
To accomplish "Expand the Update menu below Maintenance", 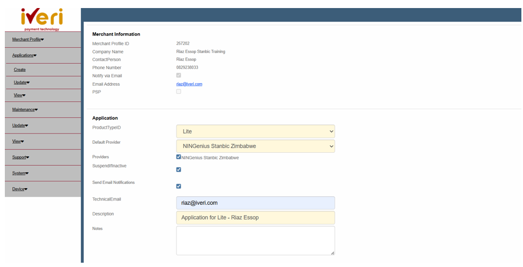I will (20, 125).
